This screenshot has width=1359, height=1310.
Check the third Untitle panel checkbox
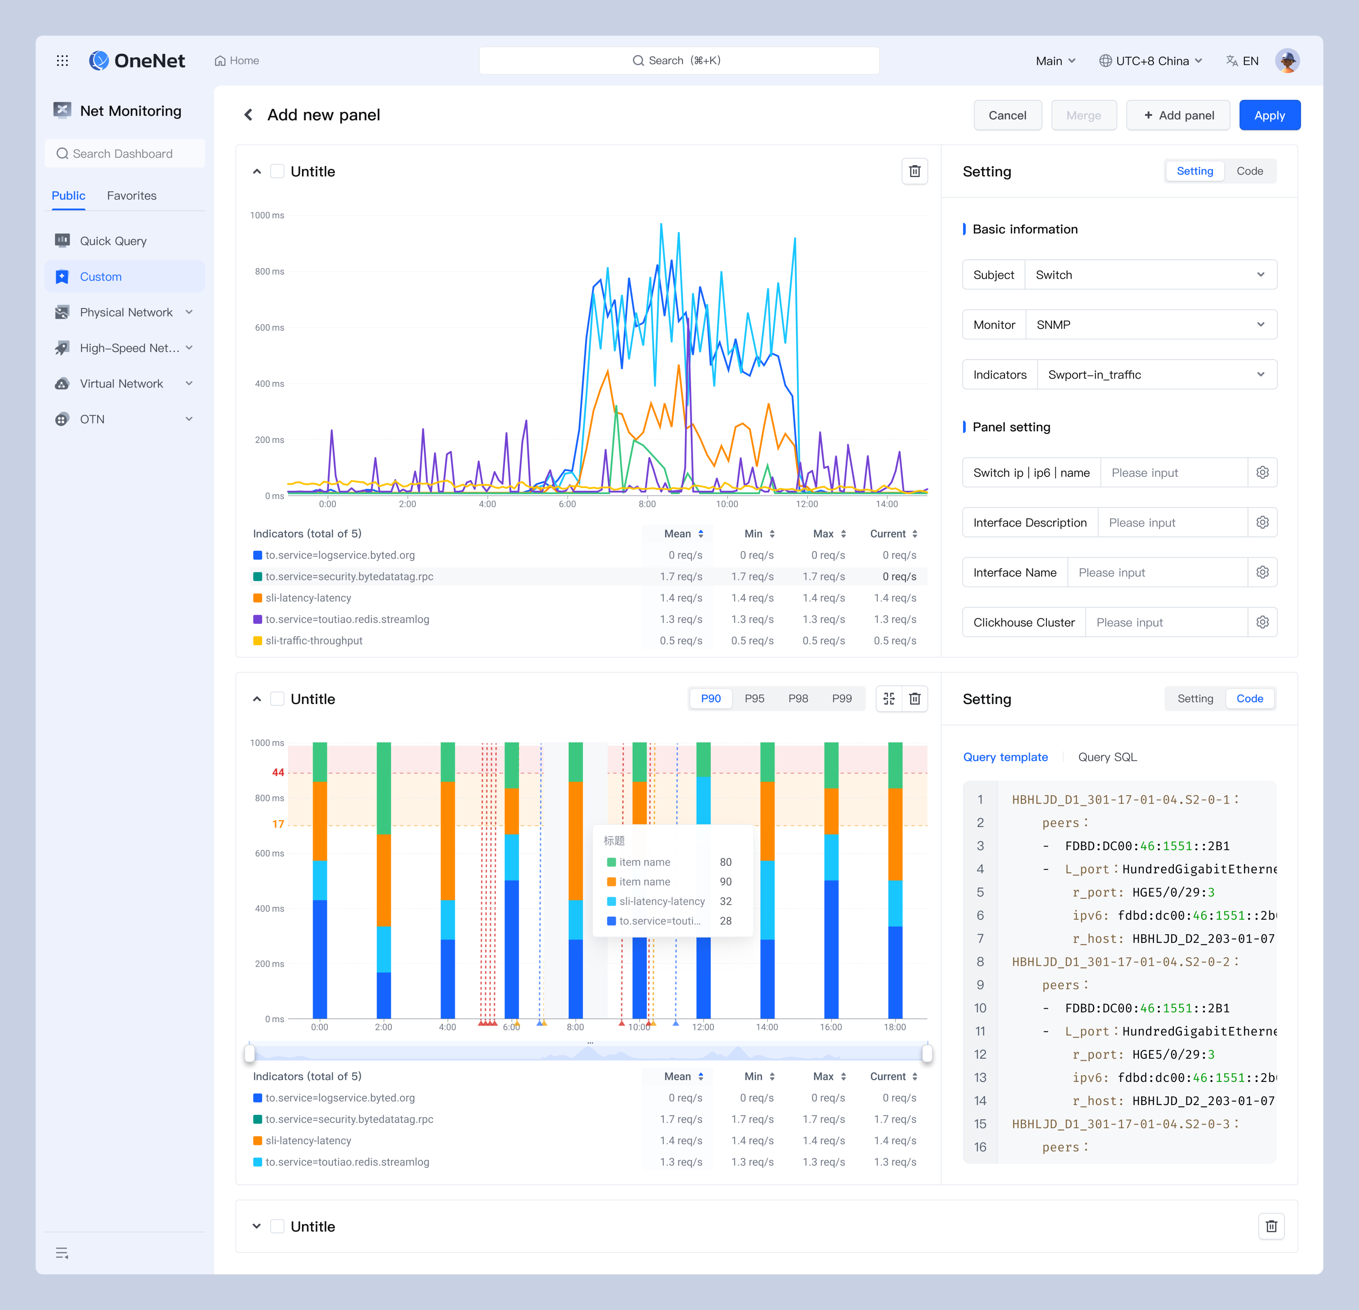277,1226
